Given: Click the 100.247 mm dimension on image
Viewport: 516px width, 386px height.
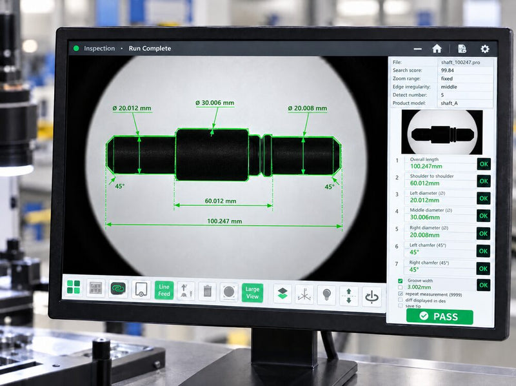Looking at the screenshot, I should point(224,221).
